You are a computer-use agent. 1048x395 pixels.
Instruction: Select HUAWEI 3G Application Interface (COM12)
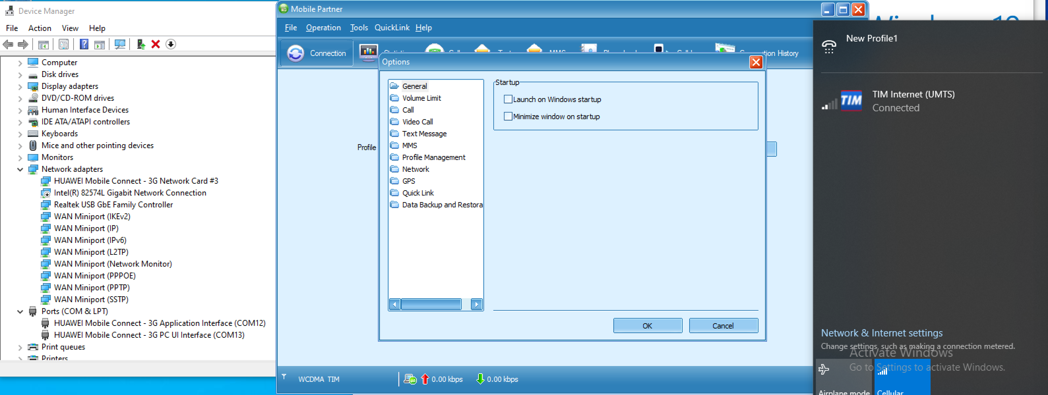pyautogui.click(x=160, y=323)
